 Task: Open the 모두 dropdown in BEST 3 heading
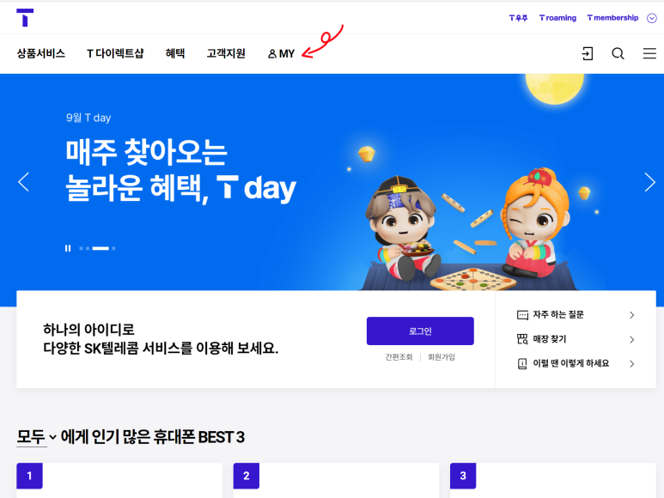[36, 437]
